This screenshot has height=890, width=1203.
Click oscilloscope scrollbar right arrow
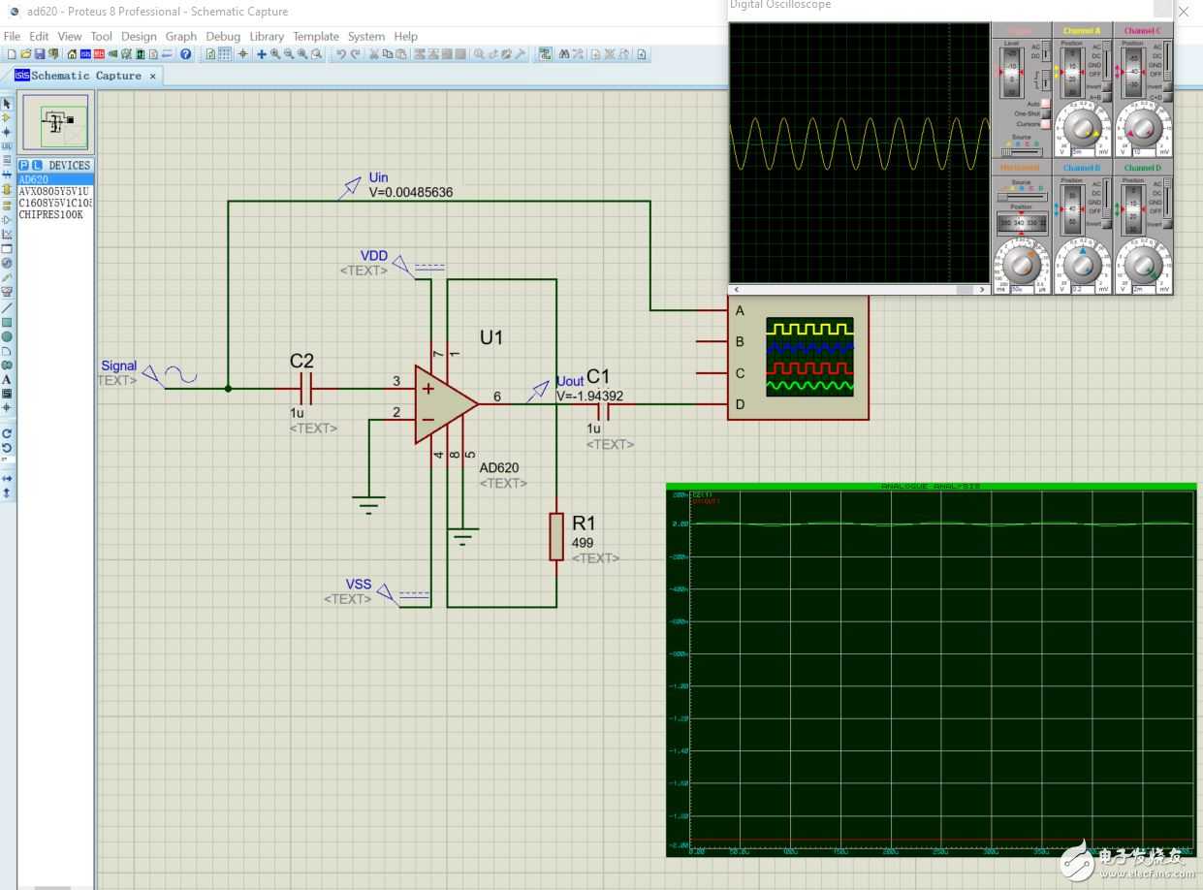(x=982, y=289)
